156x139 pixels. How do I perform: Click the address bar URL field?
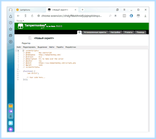[x=71, y=16]
